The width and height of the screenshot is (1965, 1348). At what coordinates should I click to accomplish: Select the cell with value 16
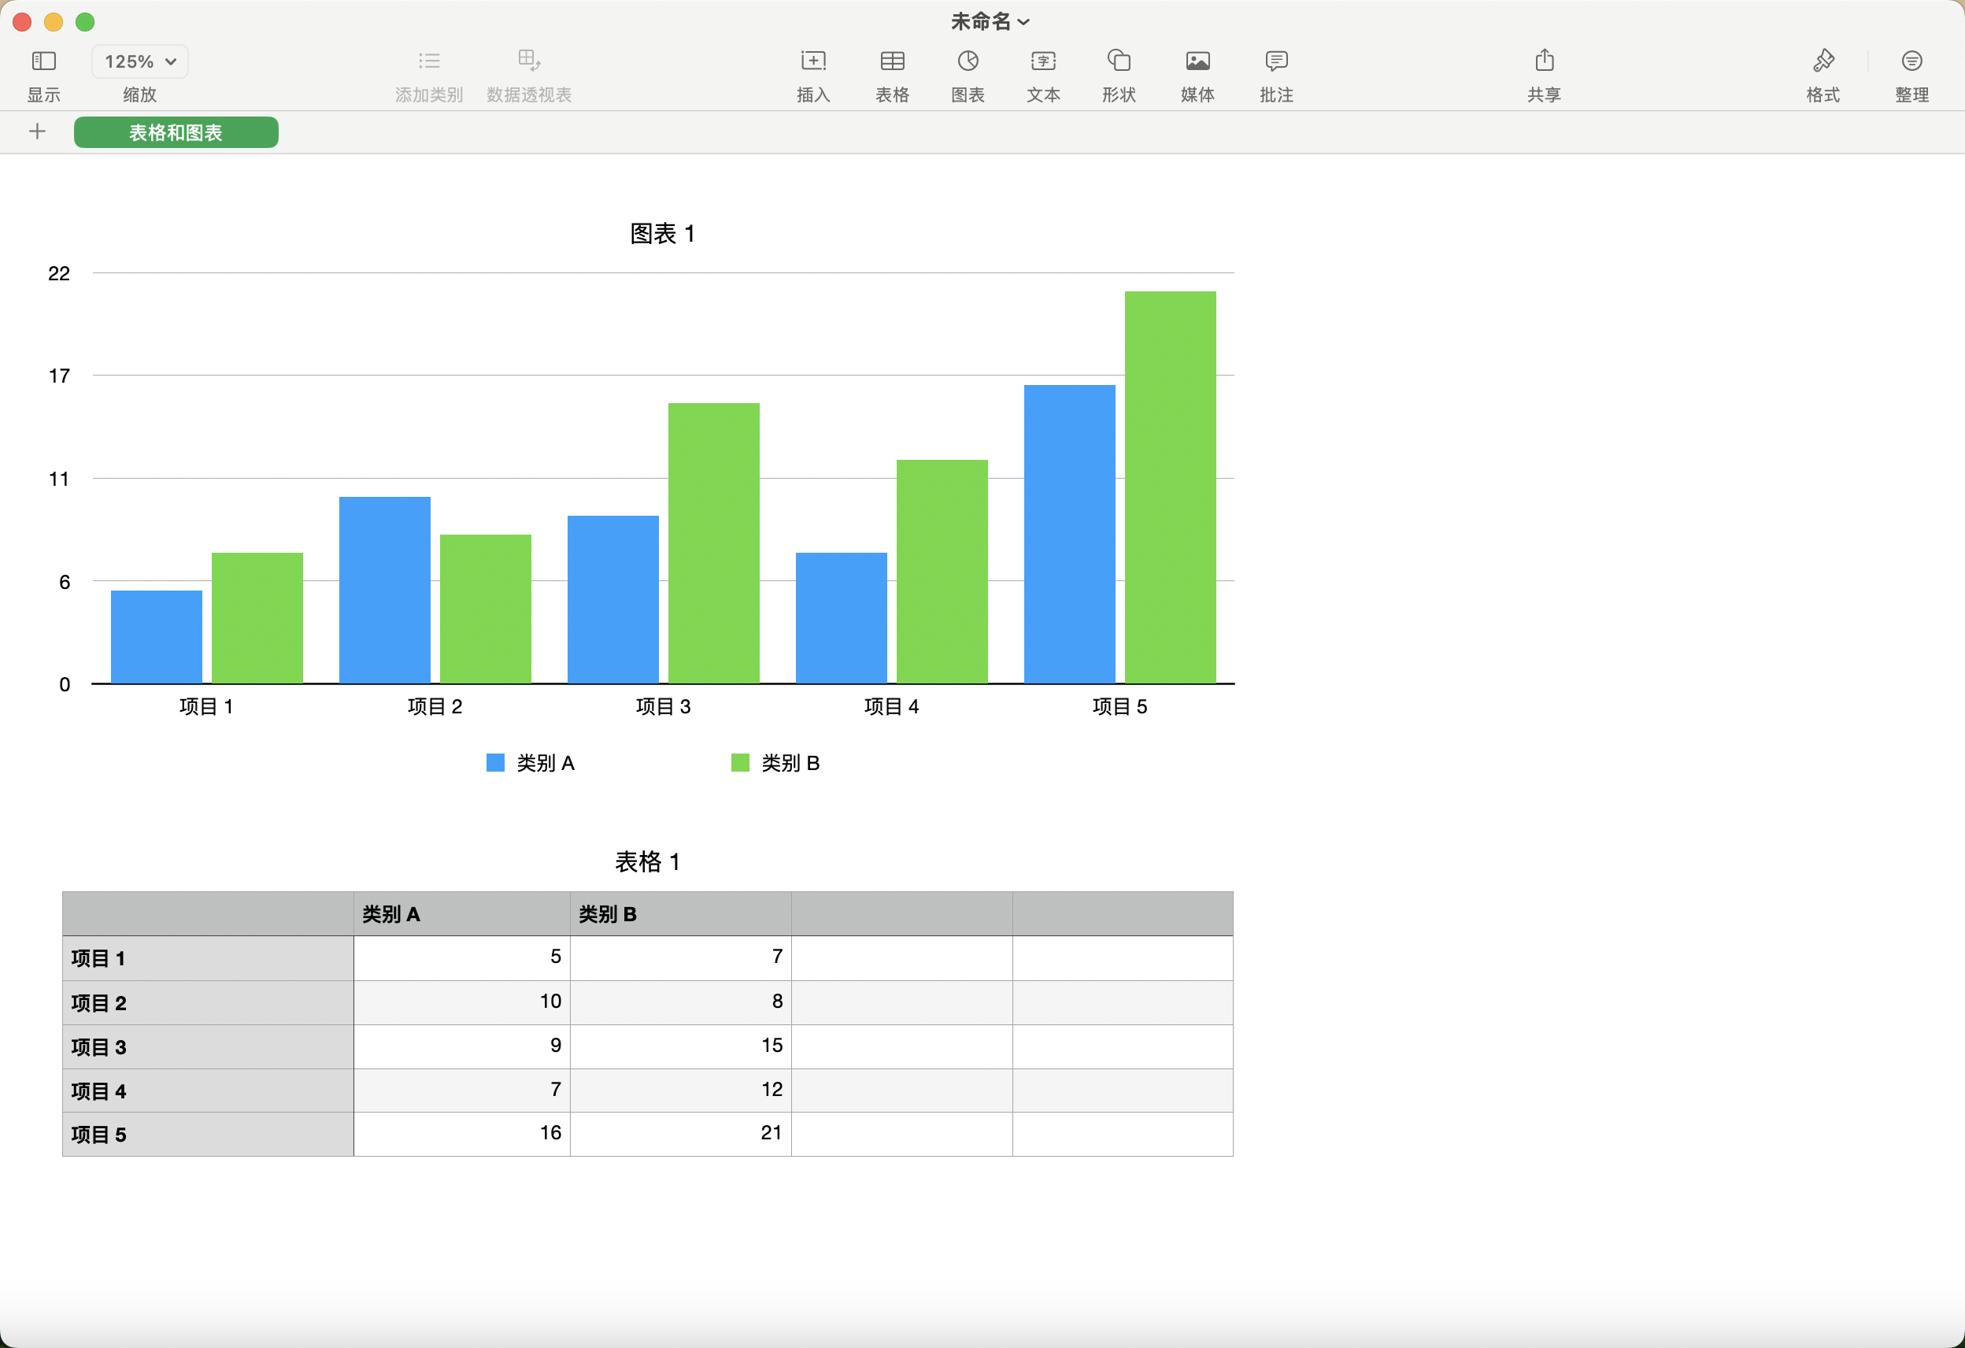(461, 1134)
